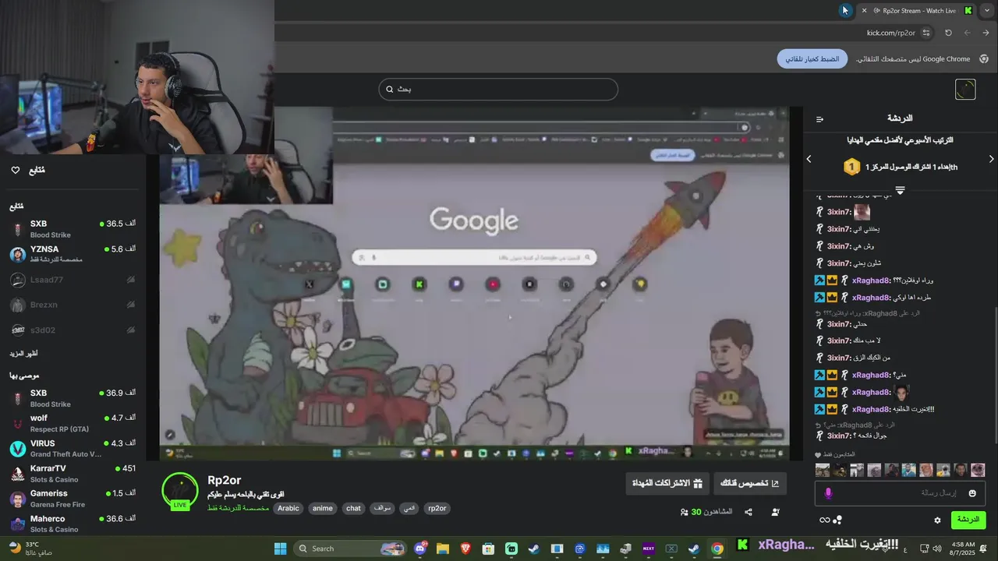Click the volume icon in system tray

pyautogui.click(x=939, y=549)
